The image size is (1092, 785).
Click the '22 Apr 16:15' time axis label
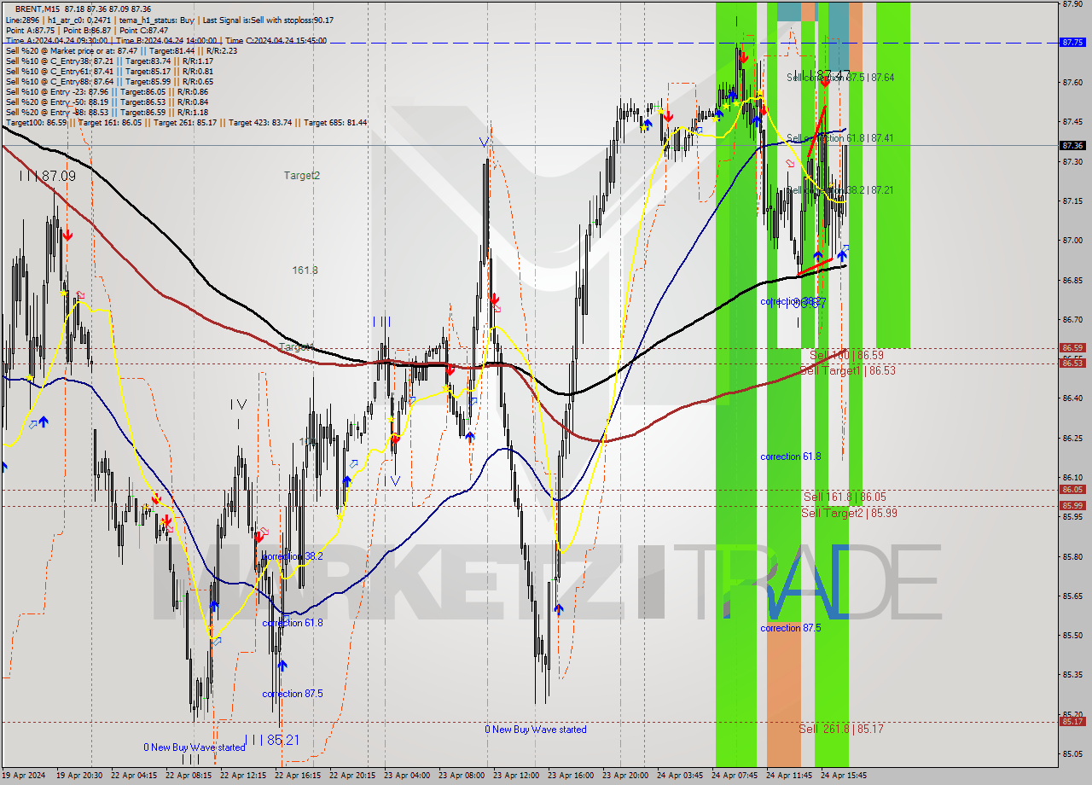298,776
